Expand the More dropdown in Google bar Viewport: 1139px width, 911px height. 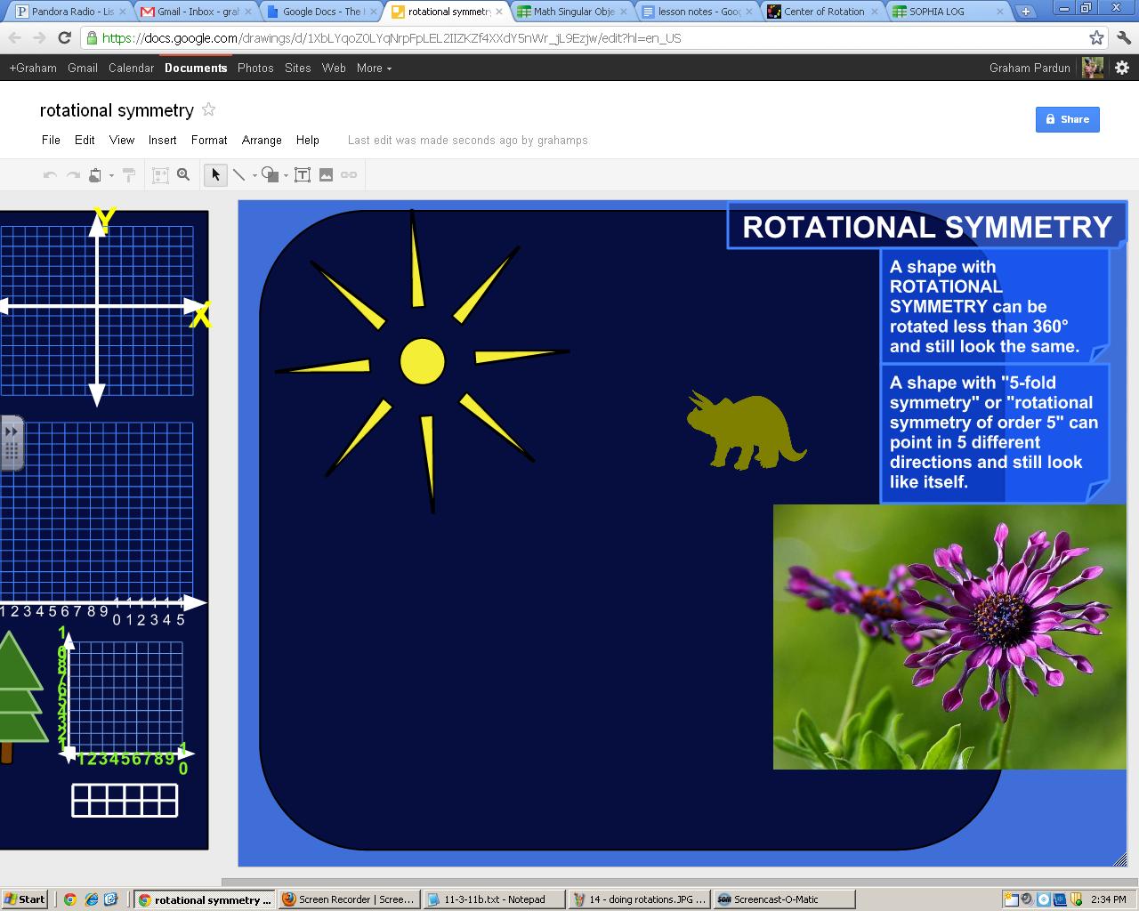[374, 68]
